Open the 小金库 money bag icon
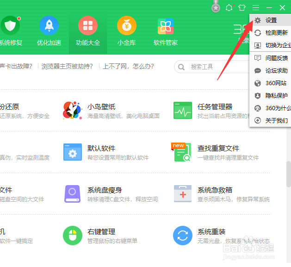 pos(127,25)
